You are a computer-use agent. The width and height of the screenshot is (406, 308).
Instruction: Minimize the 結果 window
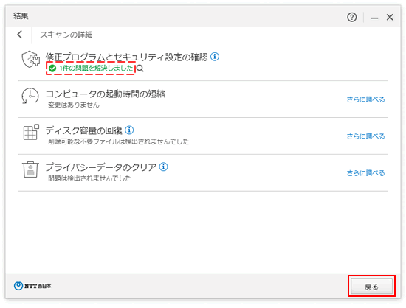[374, 18]
